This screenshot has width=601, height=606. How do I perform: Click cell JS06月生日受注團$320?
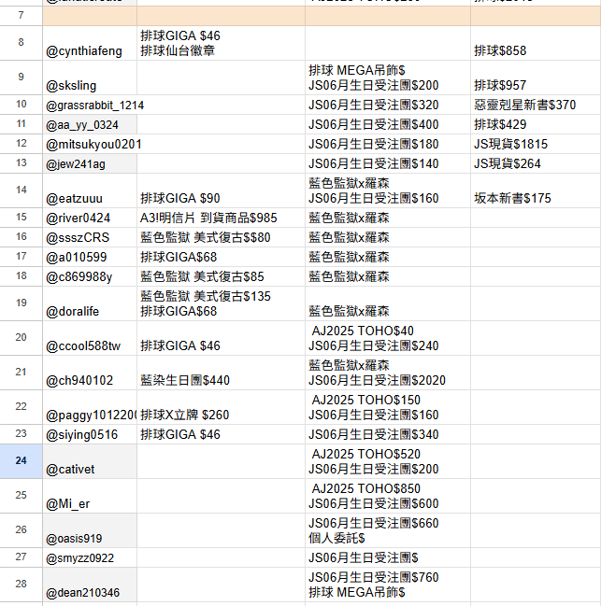[x=388, y=105]
